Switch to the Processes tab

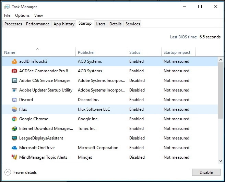point(13,24)
